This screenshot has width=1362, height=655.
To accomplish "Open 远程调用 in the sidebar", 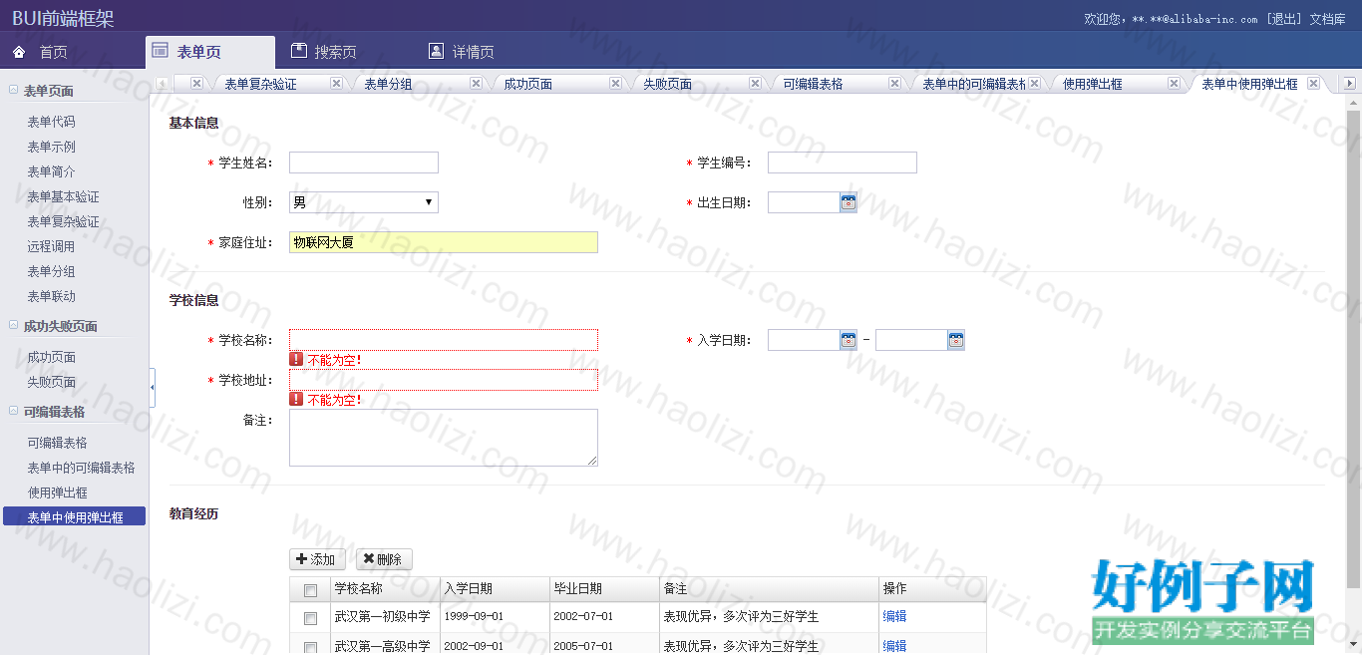I will click(51, 246).
